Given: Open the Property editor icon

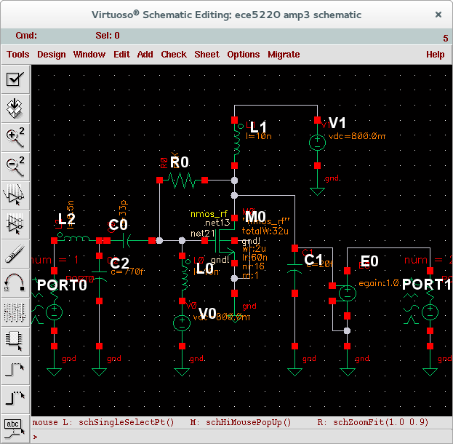Looking at the screenshot, I should click(x=15, y=312).
